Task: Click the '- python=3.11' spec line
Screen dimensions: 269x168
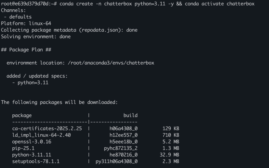Action: click(x=30, y=83)
